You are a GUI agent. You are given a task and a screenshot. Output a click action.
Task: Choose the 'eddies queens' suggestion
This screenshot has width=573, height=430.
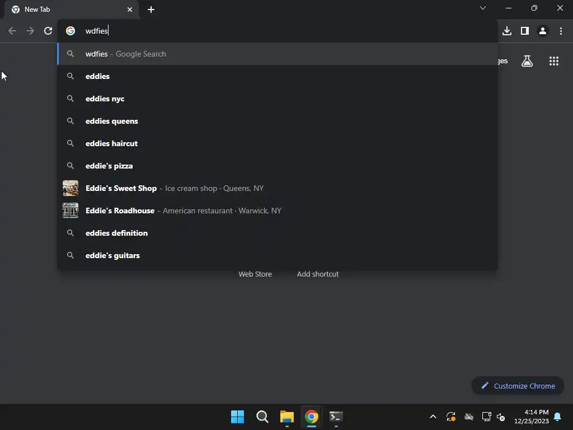pos(278,121)
